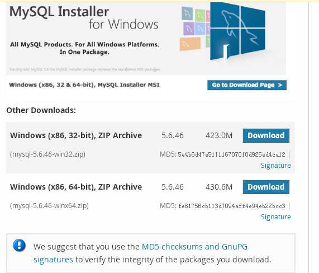Click the MD5 hash of the 32-bit archive

(x=231, y=154)
